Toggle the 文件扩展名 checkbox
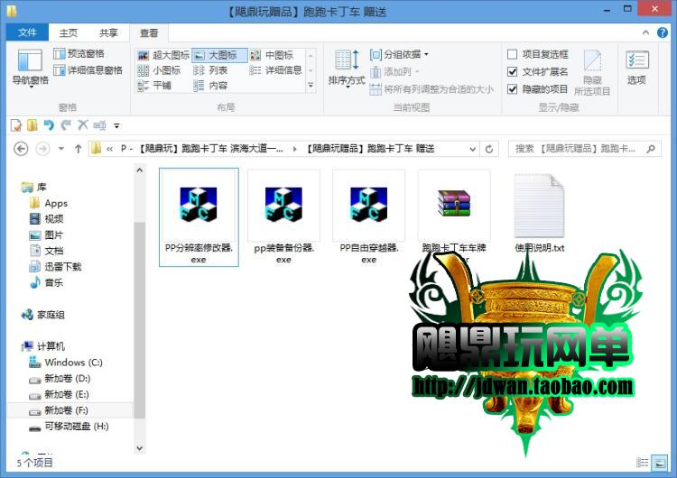677x478 pixels. 513,72
